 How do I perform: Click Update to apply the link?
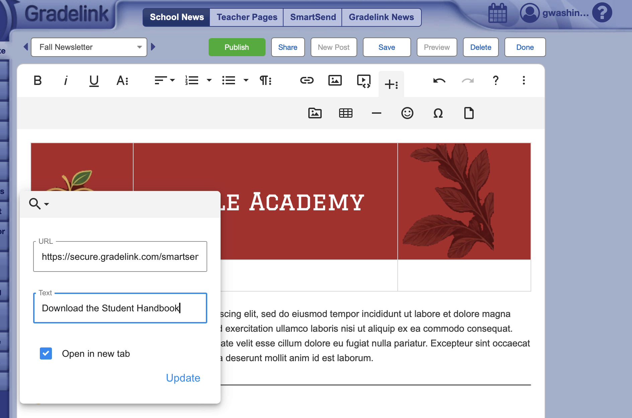pos(183,378)
